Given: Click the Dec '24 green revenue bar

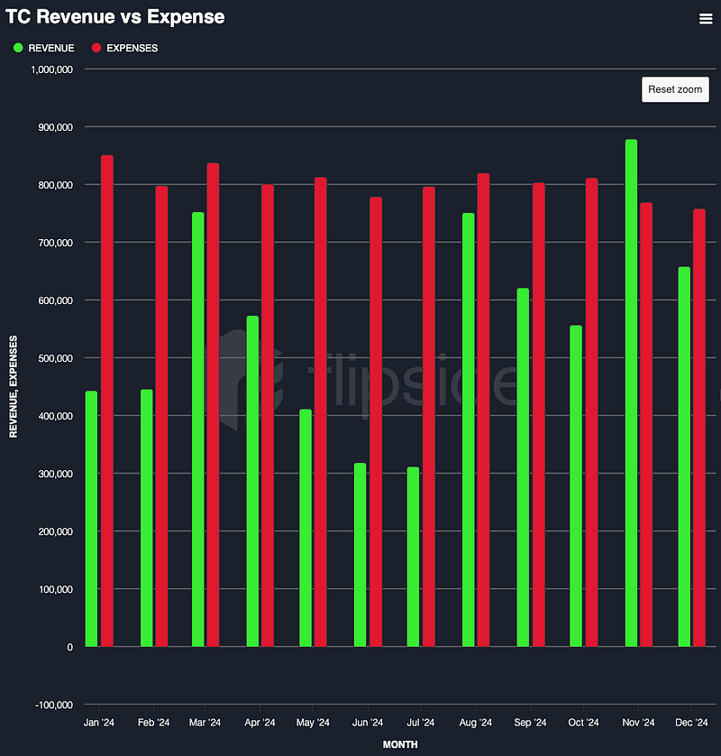Looking at the screenshot, I should tap(684, 456).
